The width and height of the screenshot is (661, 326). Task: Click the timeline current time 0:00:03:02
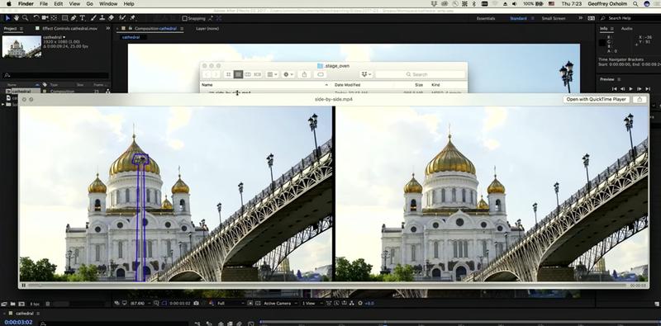point(18,322)
